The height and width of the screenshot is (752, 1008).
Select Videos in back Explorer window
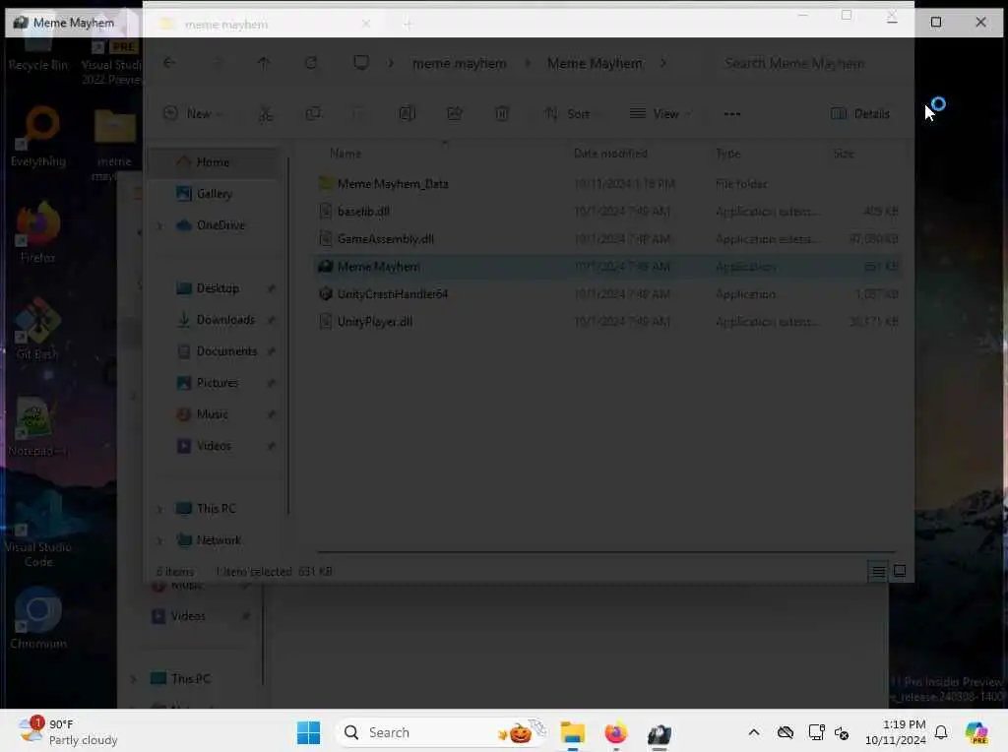click(188, 616)
